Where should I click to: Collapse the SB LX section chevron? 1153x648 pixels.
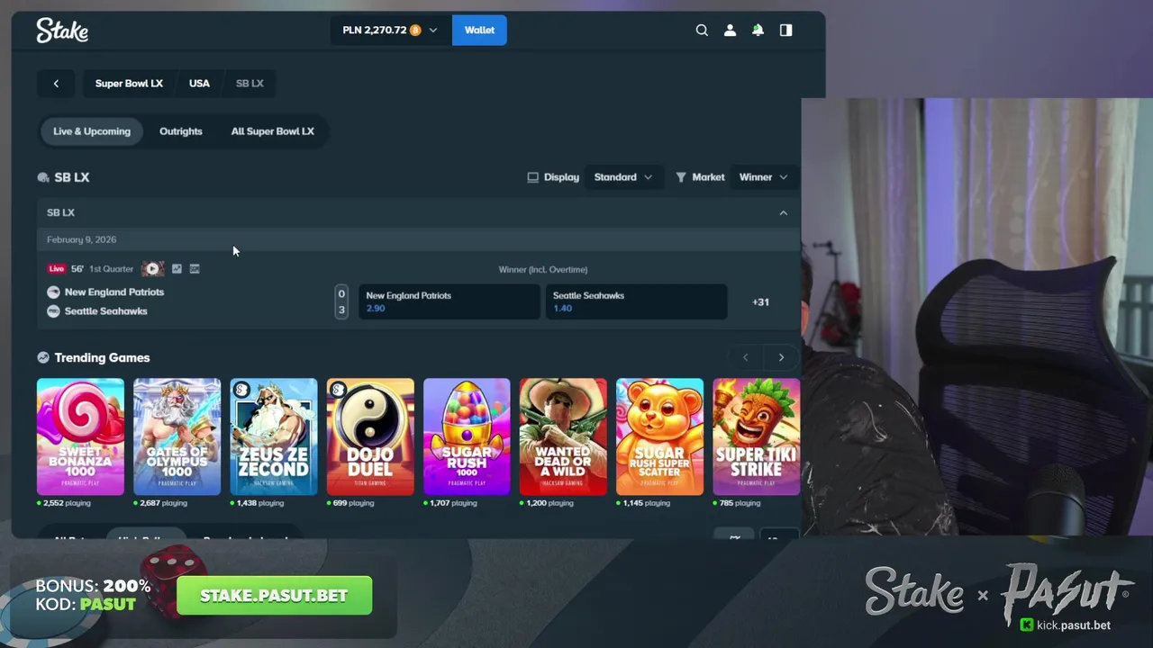(783, 212)
